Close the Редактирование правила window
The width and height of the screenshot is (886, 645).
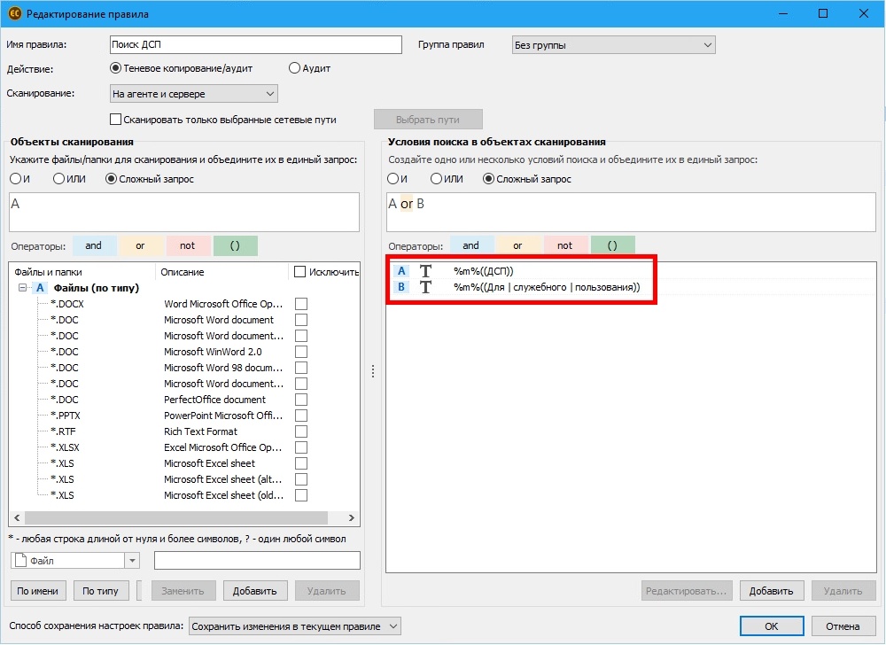pyautogui.click(x=864, y=13)
